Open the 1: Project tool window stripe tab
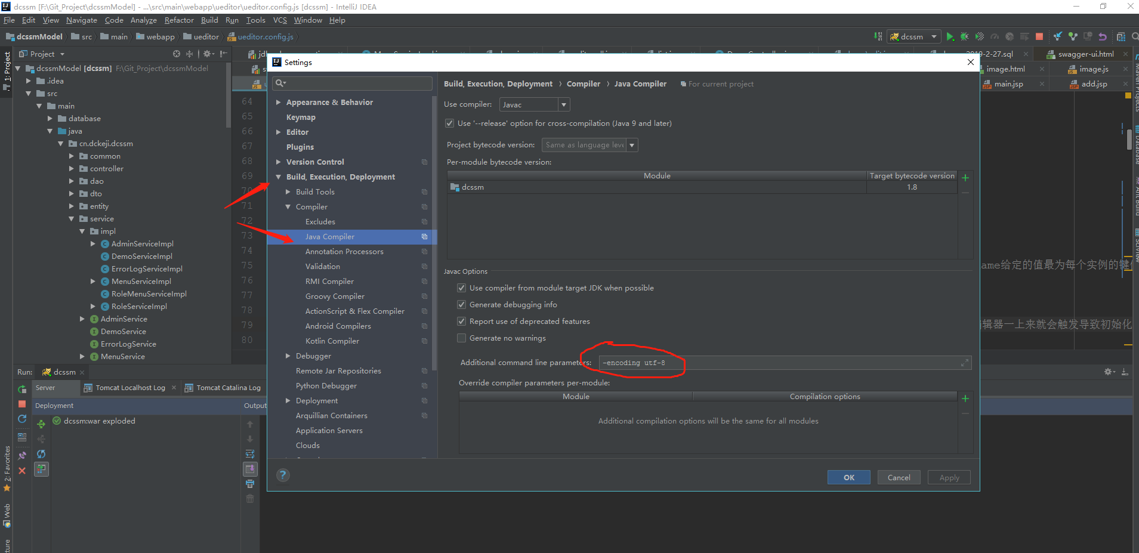Screen dimensions: 1139x553 7,72
